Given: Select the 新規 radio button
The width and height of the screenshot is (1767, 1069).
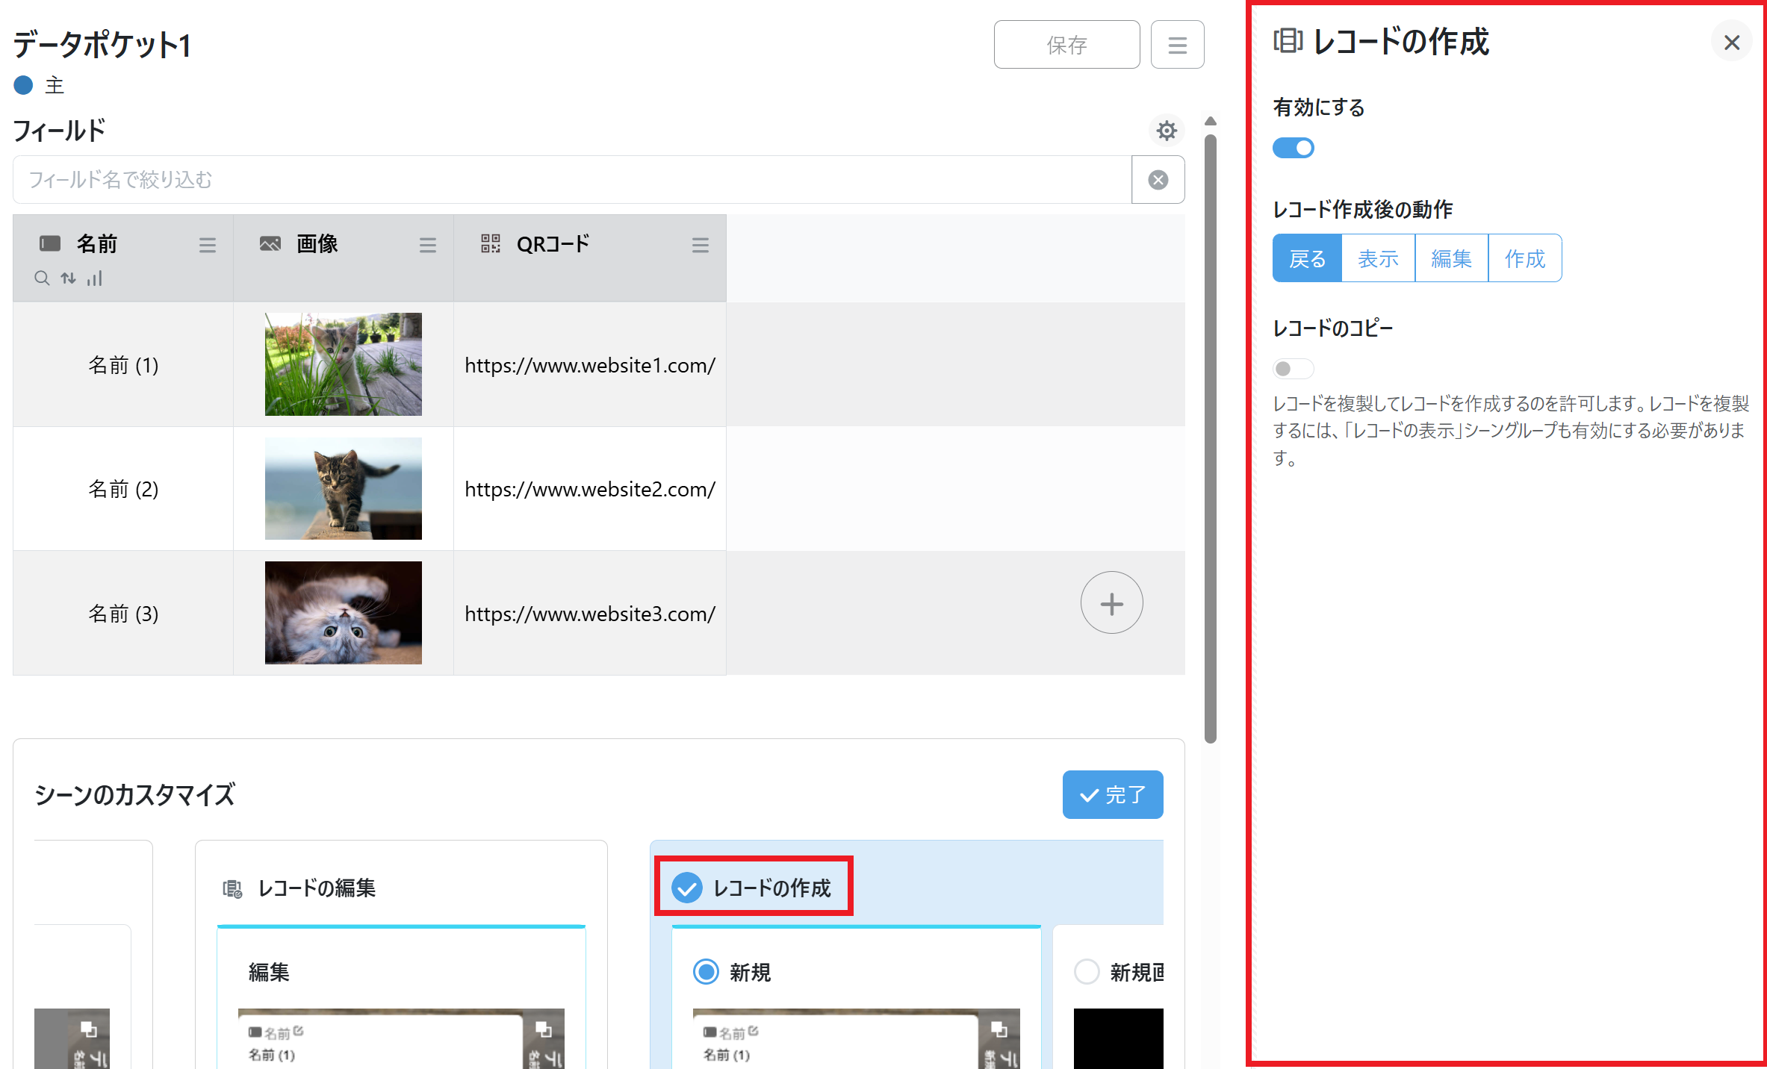Looking at the screenshot, I should click(x=706, y=972).
